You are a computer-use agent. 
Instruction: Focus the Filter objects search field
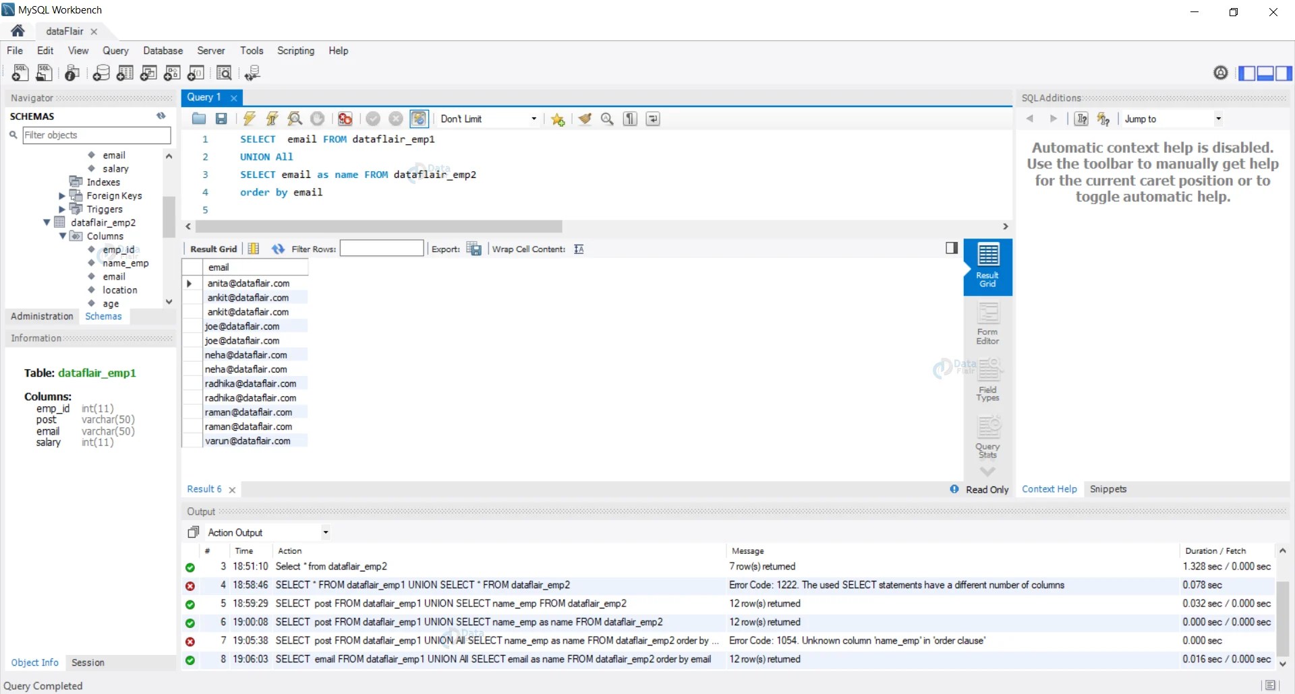(x=96, y=135)
